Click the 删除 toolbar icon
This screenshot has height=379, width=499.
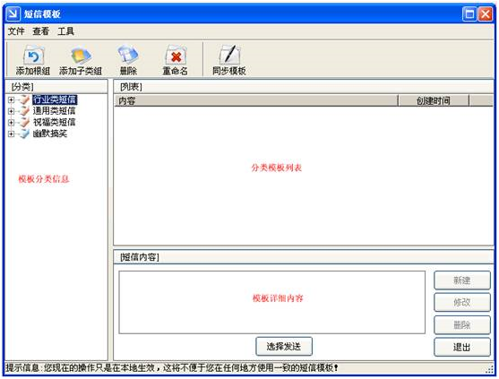[128, 55]
